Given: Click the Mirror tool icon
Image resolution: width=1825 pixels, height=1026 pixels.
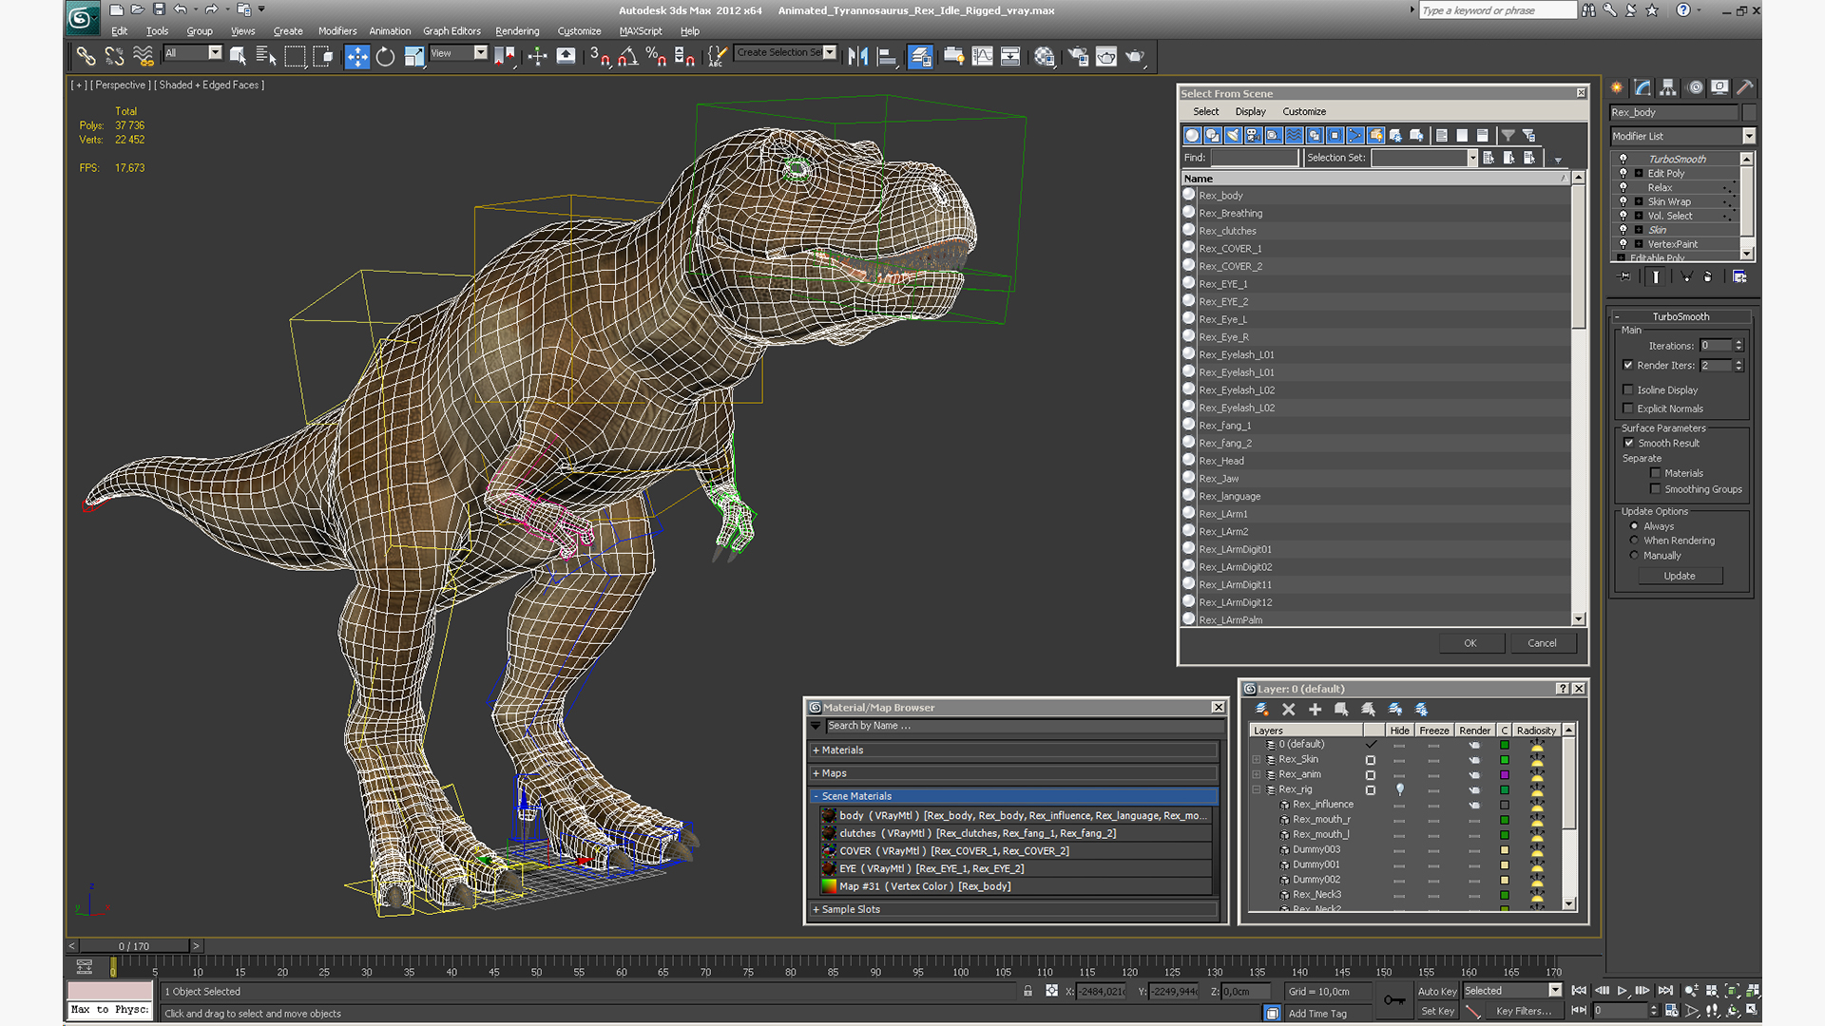Looking at the screenshot, I should (x=858, y=57).
